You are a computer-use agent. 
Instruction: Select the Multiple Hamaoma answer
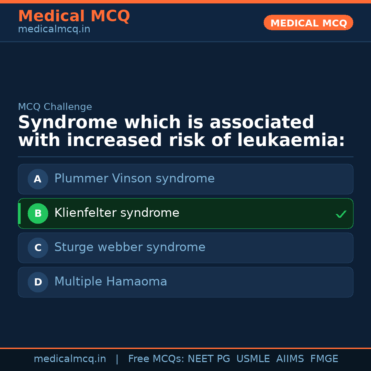[x=111, y=282]
